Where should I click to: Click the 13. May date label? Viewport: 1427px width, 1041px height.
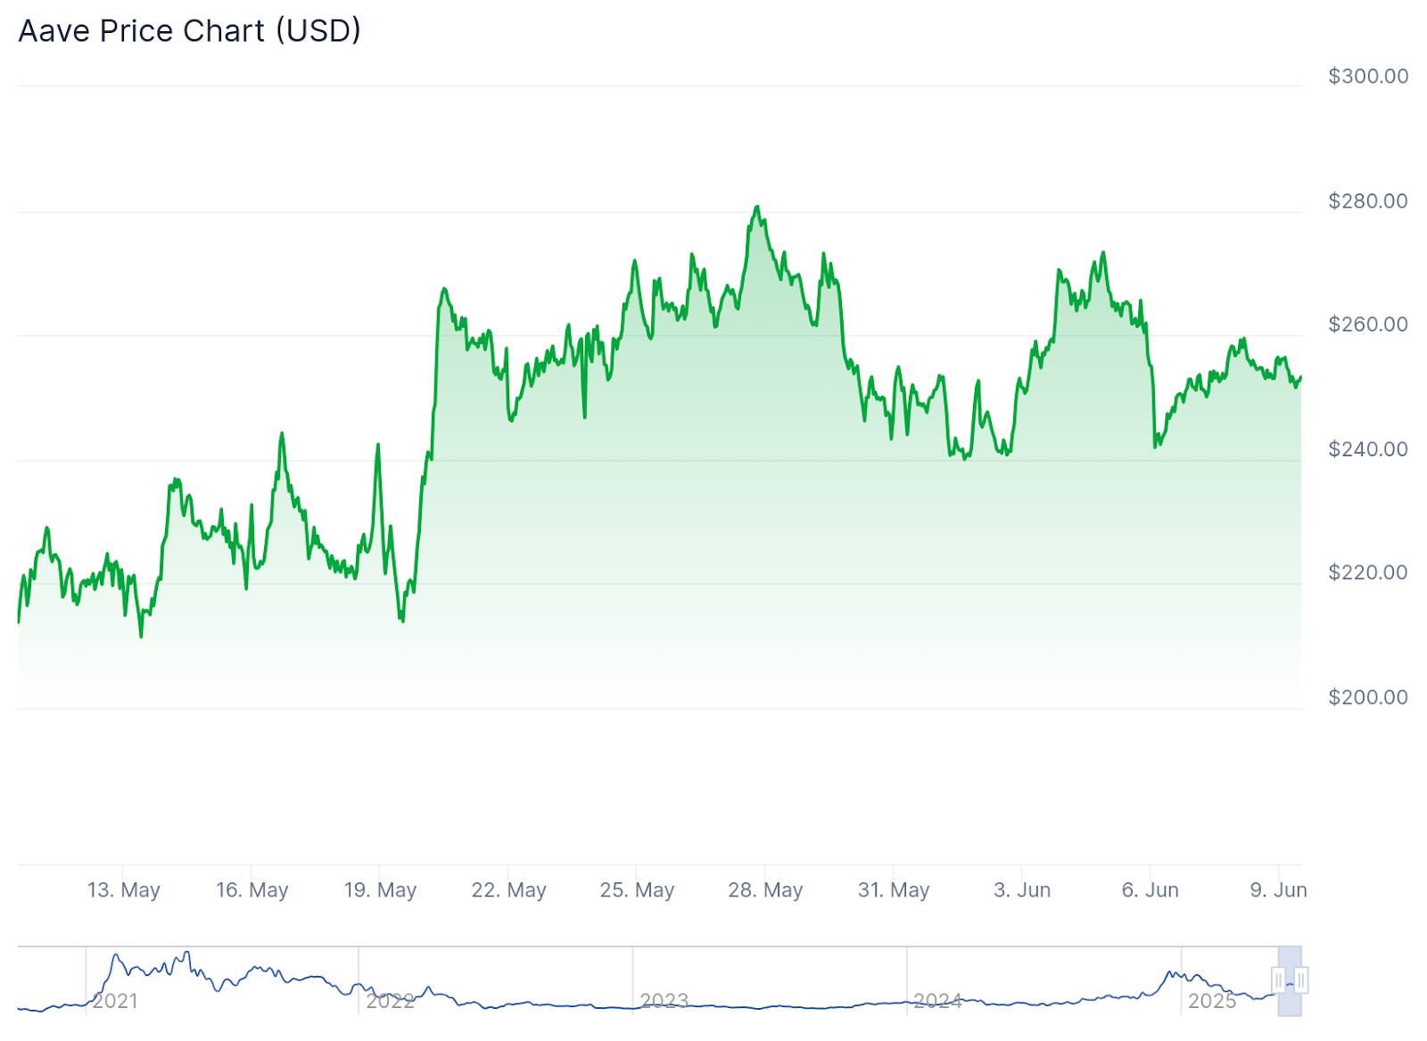[x=123, y=889]
